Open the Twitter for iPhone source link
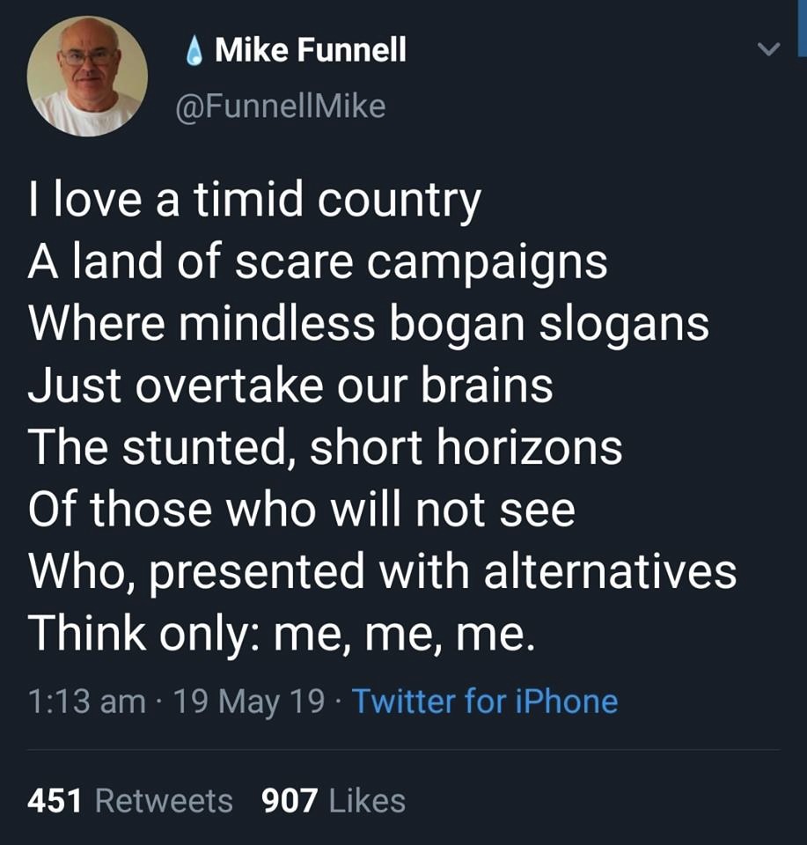The image size is (807, 845). (485, 702)
